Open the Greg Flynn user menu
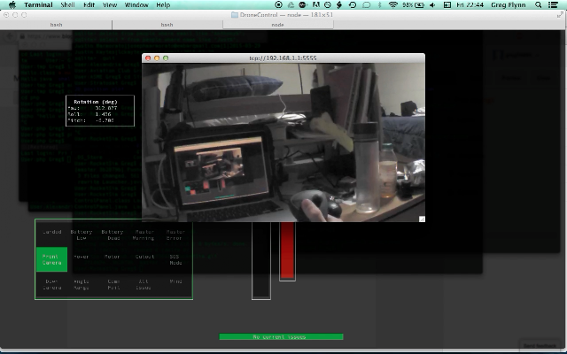This screenshot has height=354, width=567. click(508, 4)
